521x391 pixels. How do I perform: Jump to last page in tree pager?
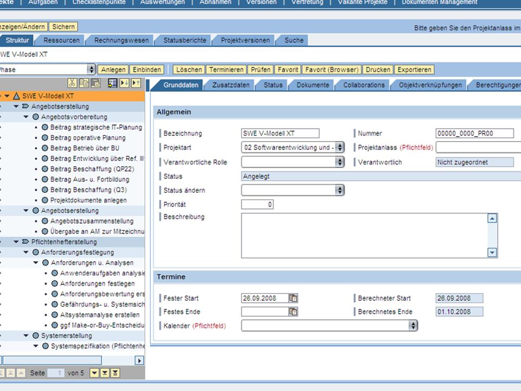tap(115, 373)
